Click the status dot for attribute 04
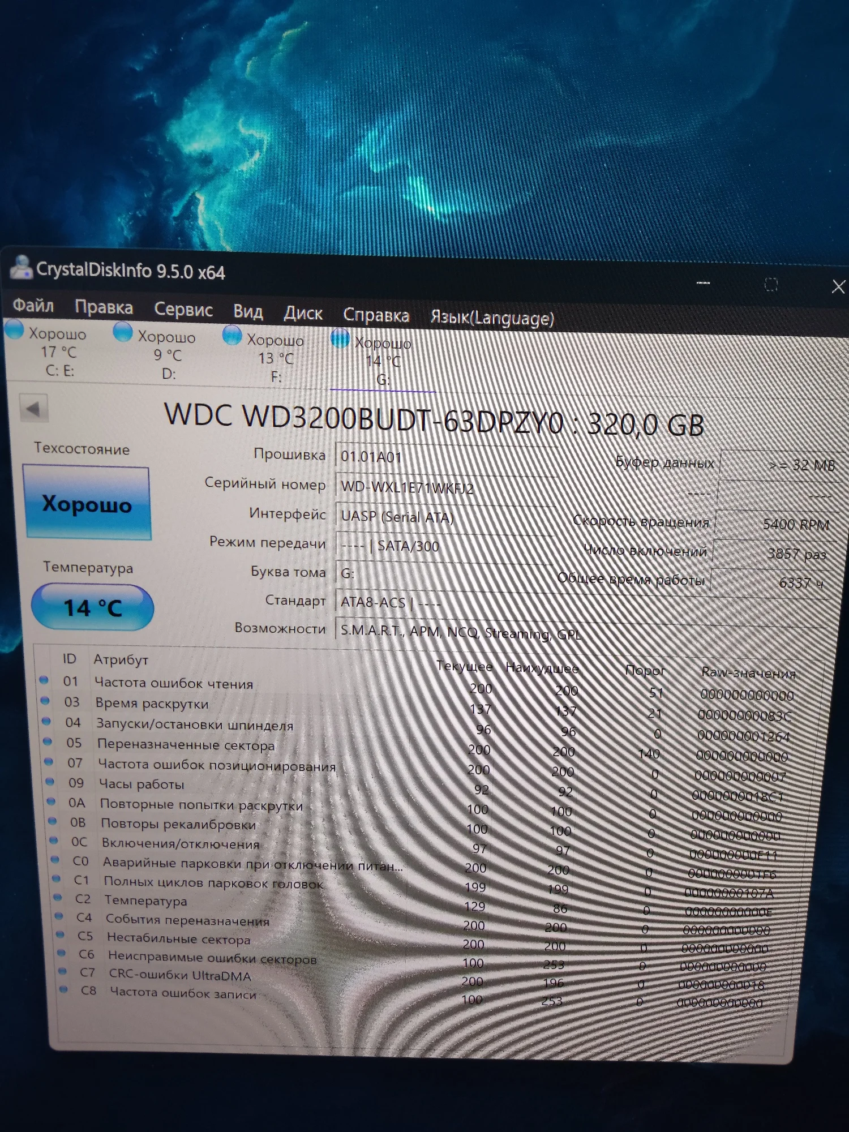The image size is (849, 1132). [x=46, y=721]
